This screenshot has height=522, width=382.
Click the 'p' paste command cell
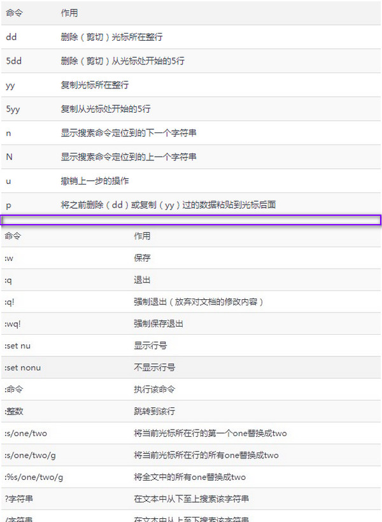[x=8, y=205]
